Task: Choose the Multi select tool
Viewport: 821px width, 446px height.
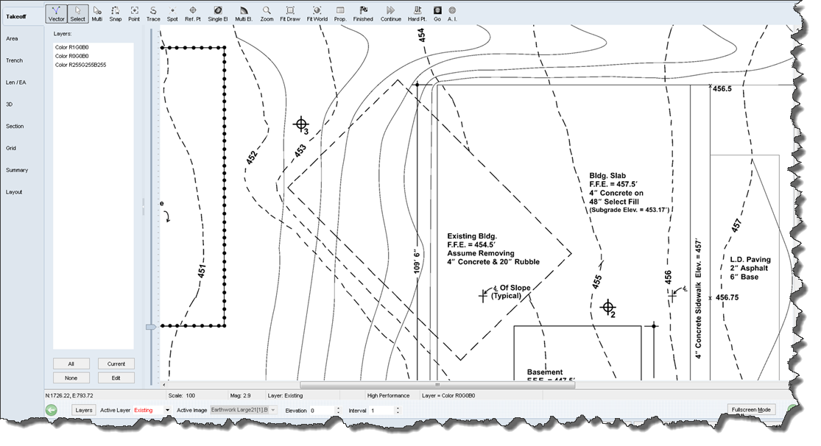Action: (x=97, y=13)
